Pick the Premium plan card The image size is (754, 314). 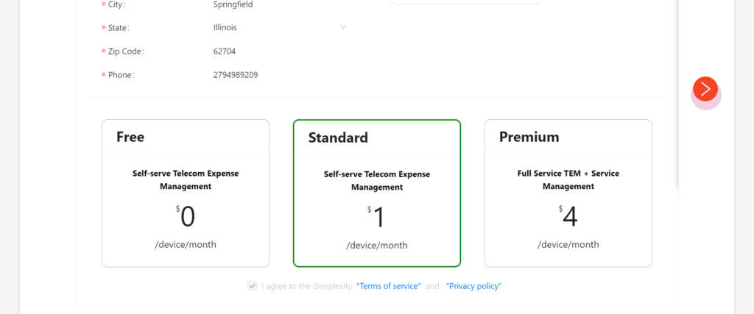click(x=568, y=193)
